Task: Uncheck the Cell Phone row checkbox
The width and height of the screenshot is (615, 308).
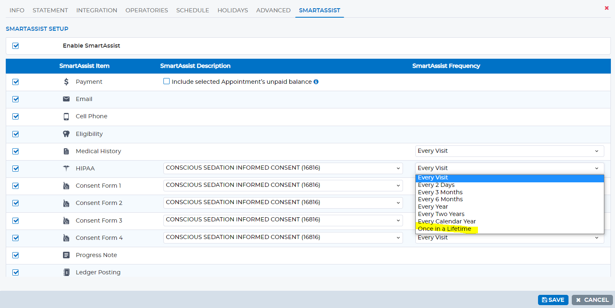Action: (x=16, y=116)
